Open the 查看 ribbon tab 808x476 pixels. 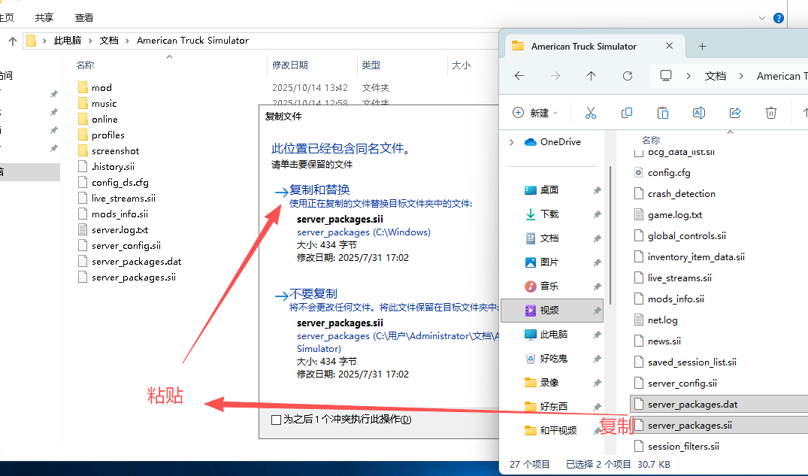(x=84, y=17)
